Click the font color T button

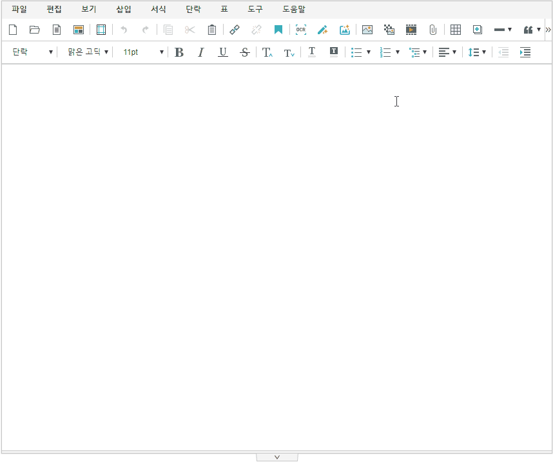tap(312, 52)
